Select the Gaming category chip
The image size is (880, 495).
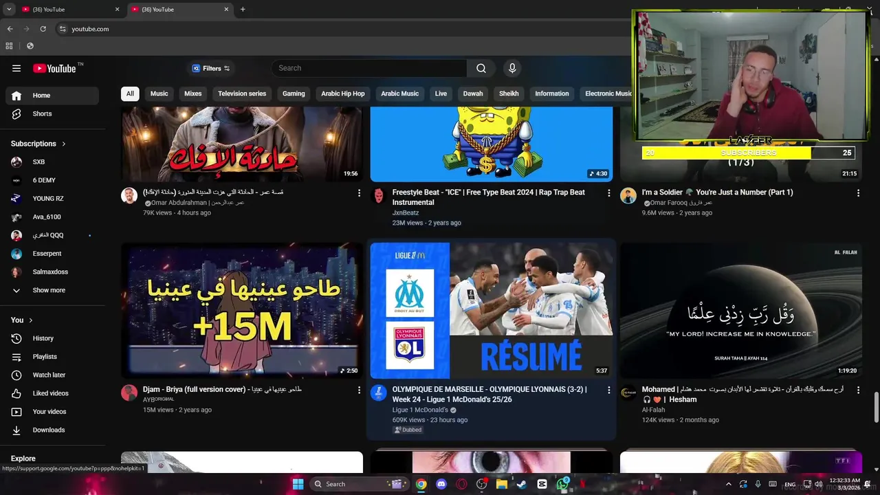pos(294,93)
